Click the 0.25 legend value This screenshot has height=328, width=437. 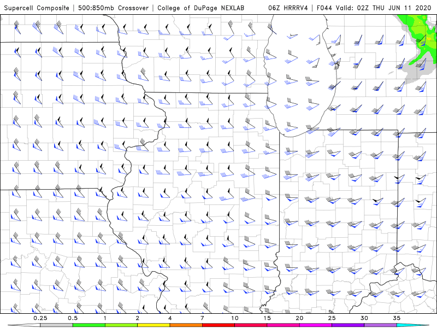(x=40, y=318)
